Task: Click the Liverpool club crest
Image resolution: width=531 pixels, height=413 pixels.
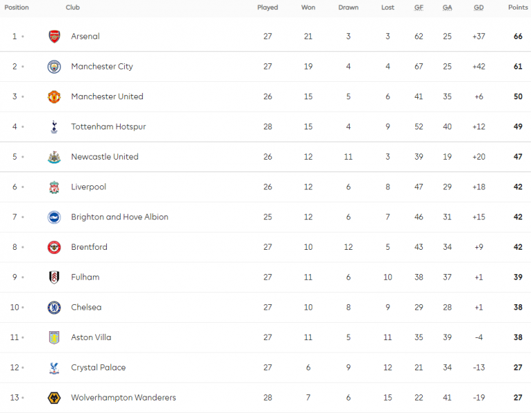Action: coord(54,187)
